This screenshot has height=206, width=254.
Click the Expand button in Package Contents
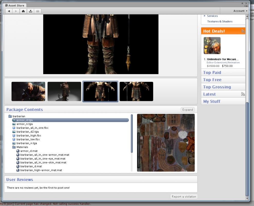click(187, 110)
